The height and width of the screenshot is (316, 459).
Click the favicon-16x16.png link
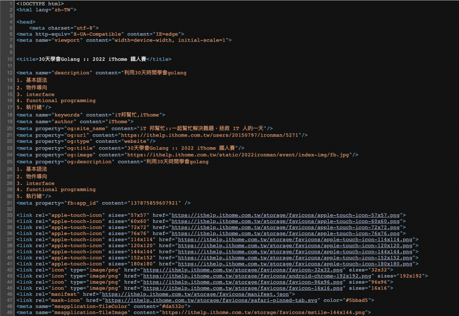(242, 288)
